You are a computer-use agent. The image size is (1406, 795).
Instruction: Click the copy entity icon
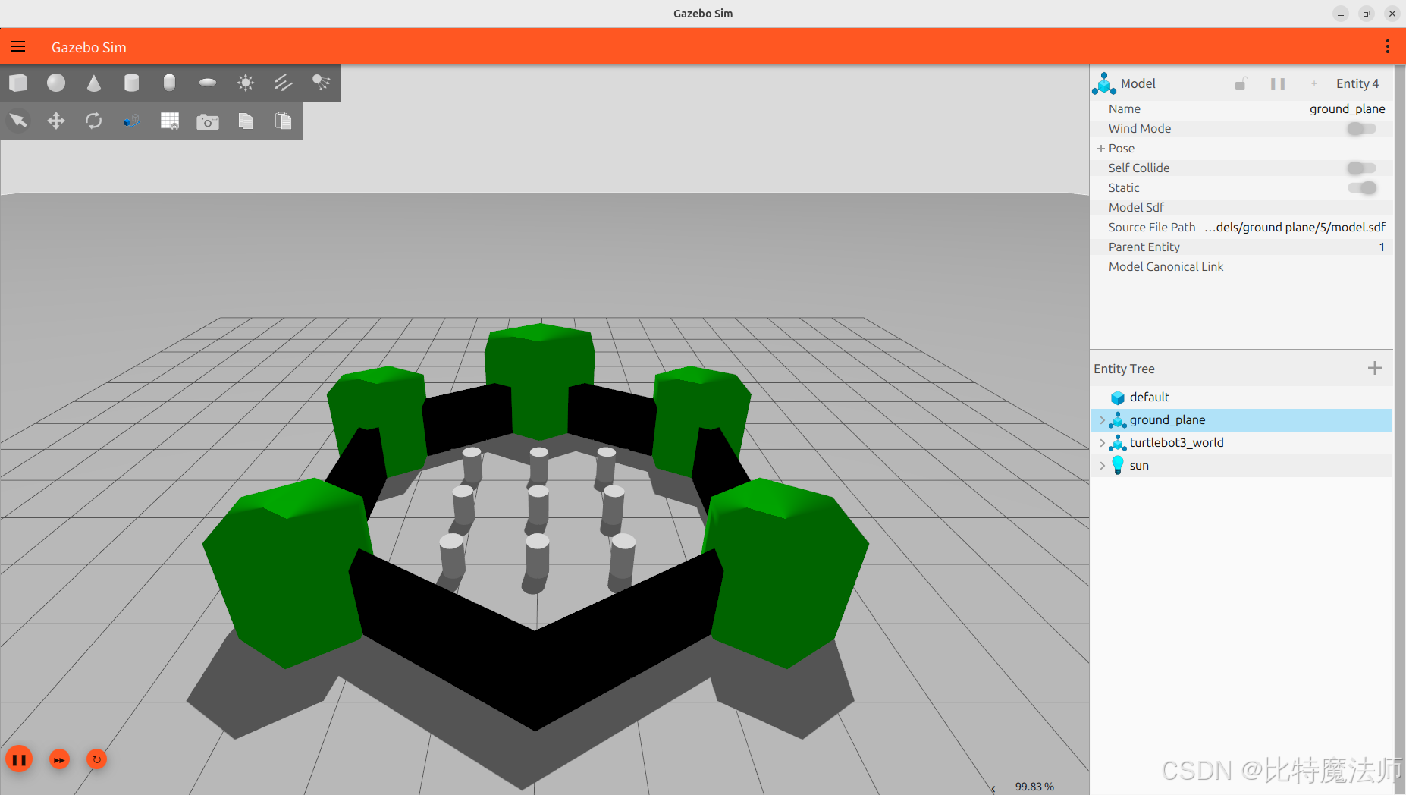(x=246, y=121)
